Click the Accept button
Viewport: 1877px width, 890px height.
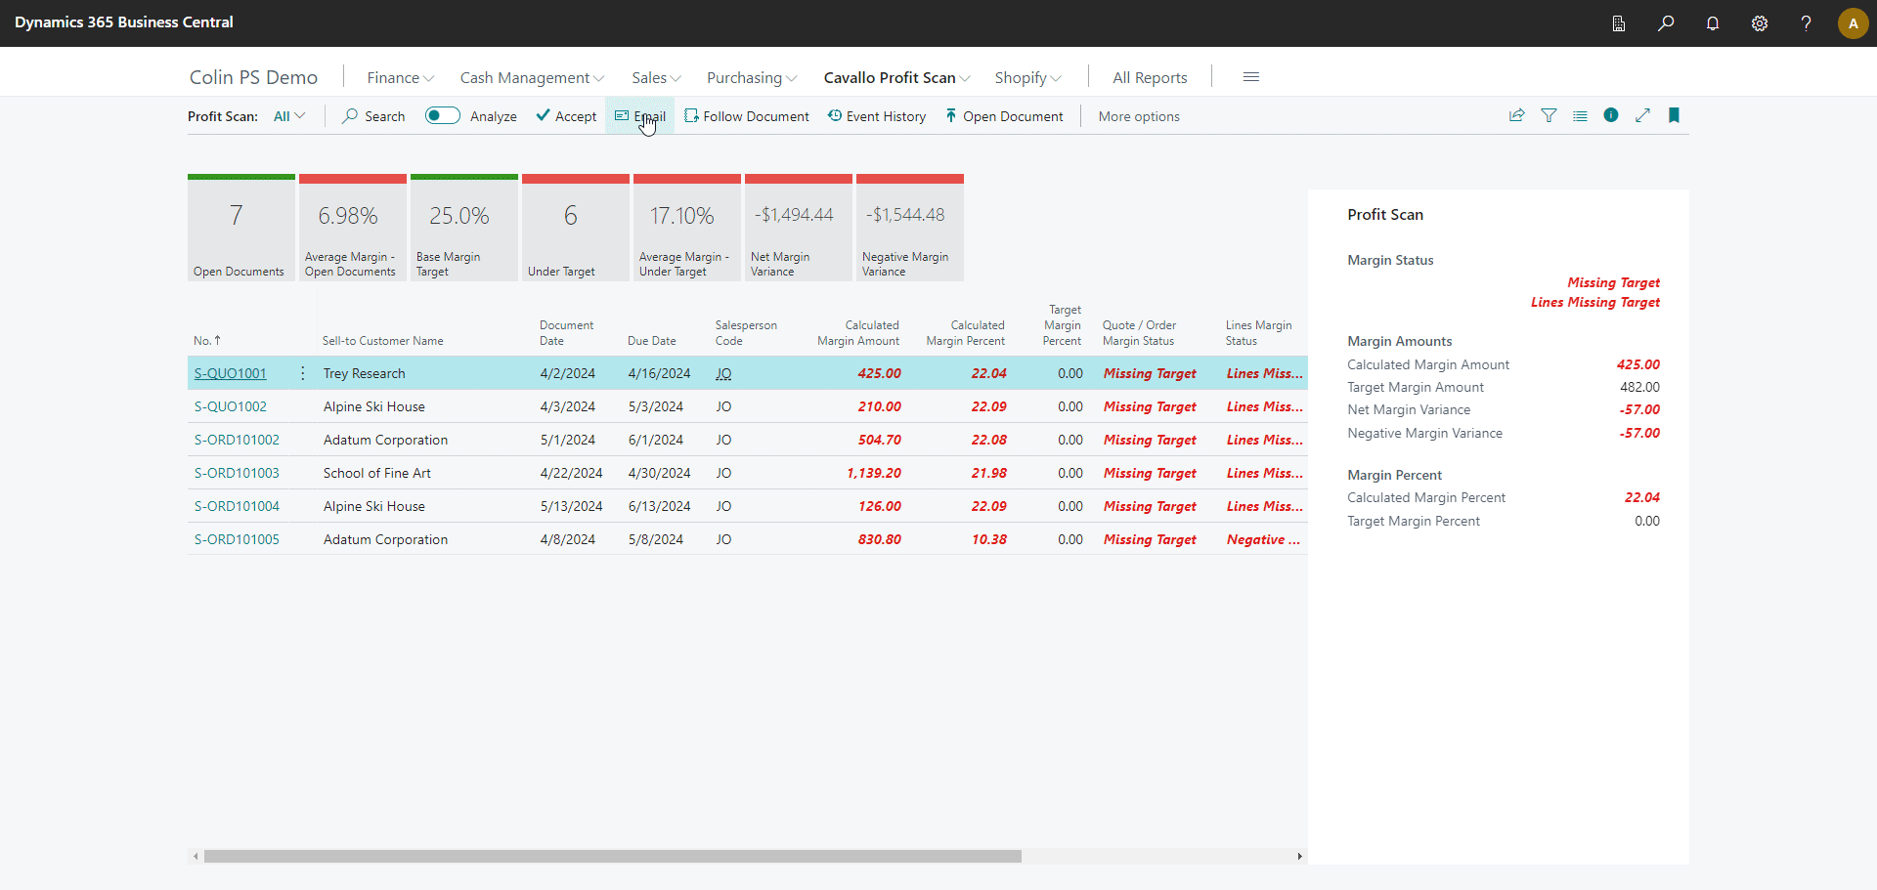click(566, 116)
